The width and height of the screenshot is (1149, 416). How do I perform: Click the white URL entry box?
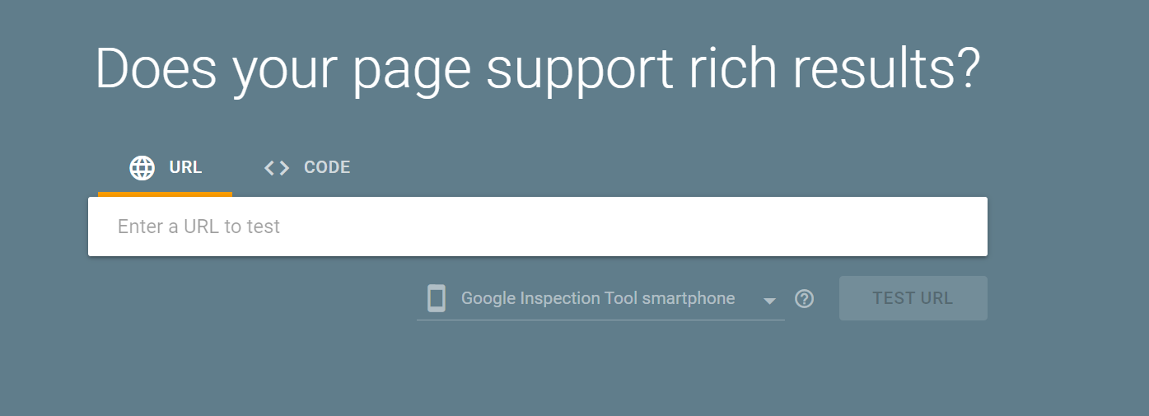pyautogui.click(x=538, y=227)
